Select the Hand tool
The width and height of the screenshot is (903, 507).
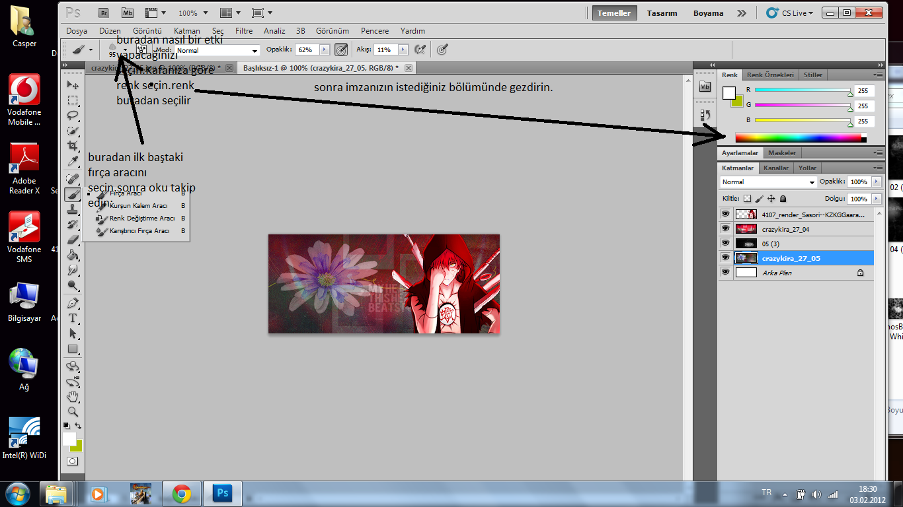73,397
